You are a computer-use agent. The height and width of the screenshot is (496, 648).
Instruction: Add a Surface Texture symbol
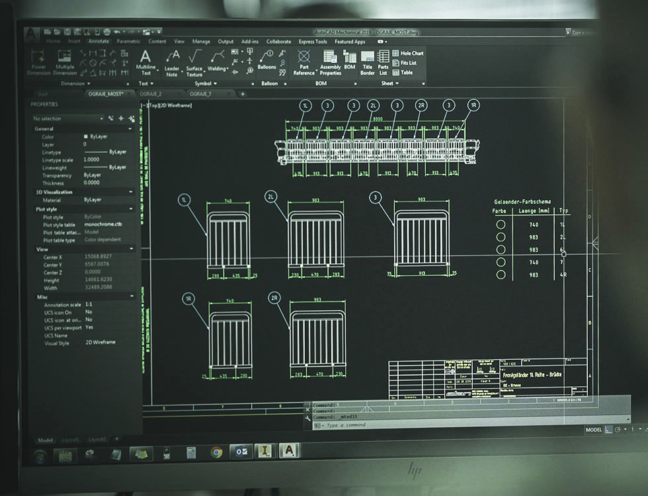pos(194,63)
